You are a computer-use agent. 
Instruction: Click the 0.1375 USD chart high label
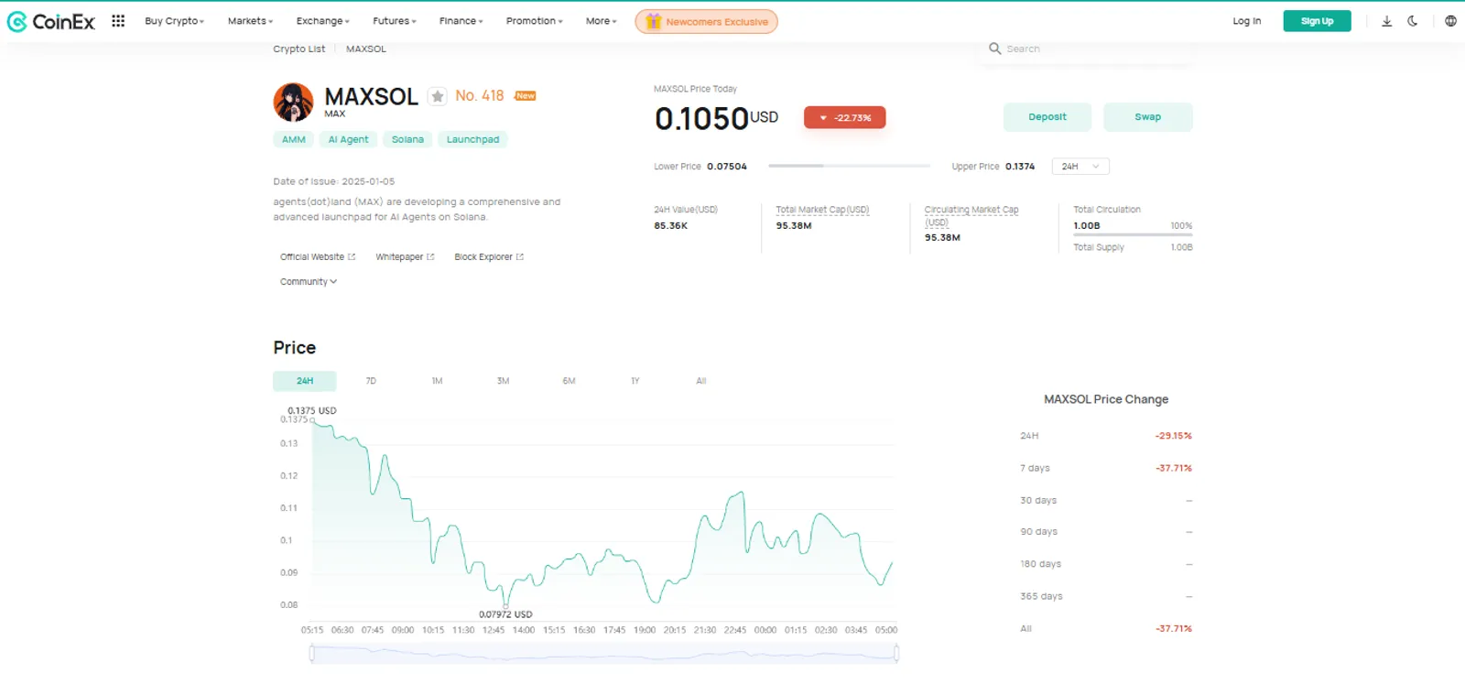click(312, 410)
